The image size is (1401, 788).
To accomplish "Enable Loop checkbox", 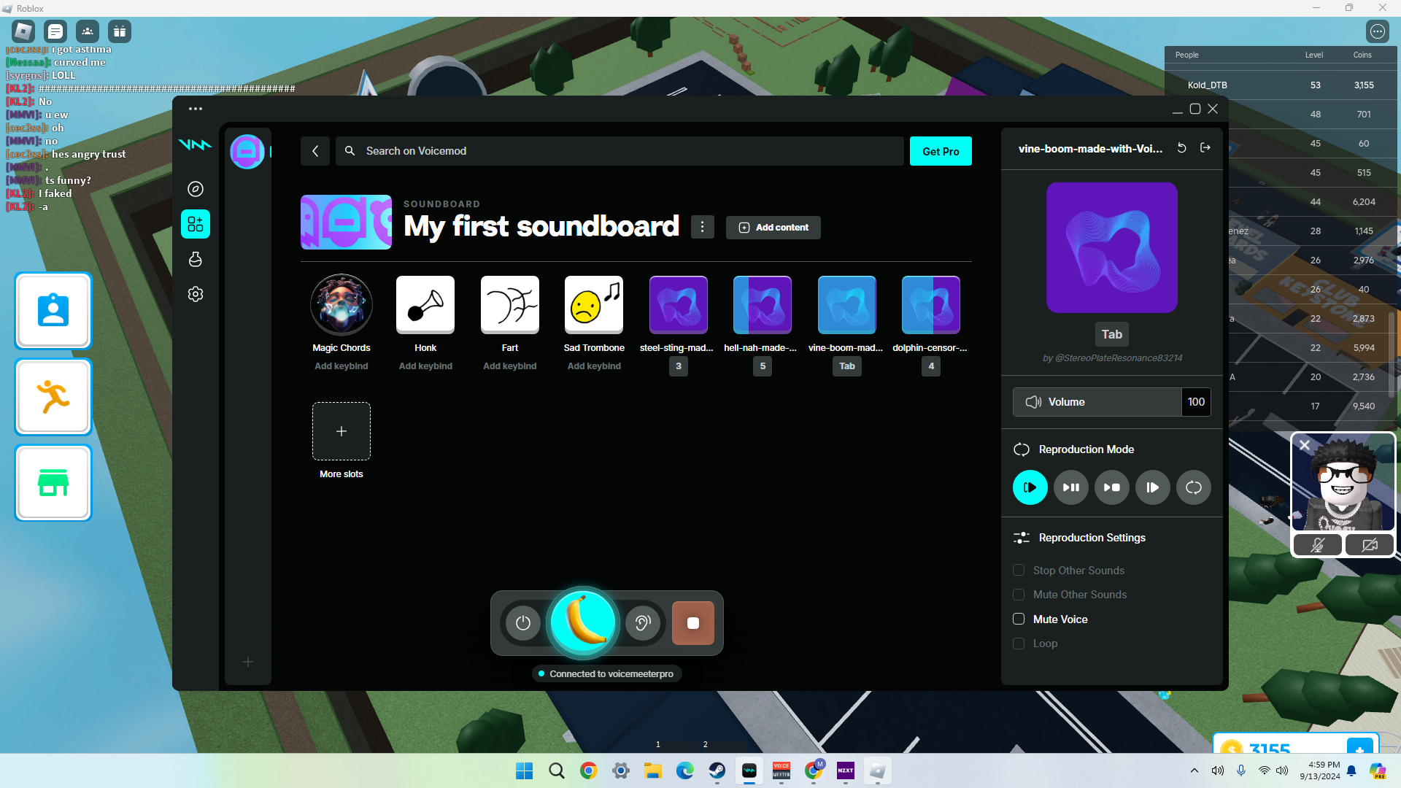I will 1019,644.
